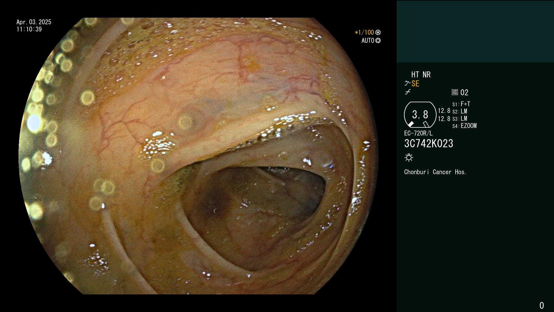554x312 pixels.
Task: Click the counter 0 in the bottom corner
Action: pos(542,305)
